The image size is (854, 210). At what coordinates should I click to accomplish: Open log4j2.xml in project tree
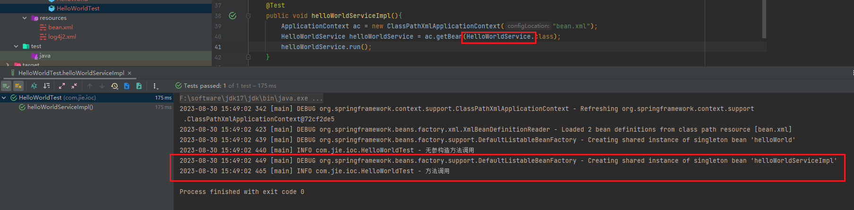tap(62, 37)
